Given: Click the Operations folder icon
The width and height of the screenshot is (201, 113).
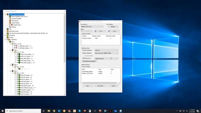Looking at the screenshot, I should 9,40.
